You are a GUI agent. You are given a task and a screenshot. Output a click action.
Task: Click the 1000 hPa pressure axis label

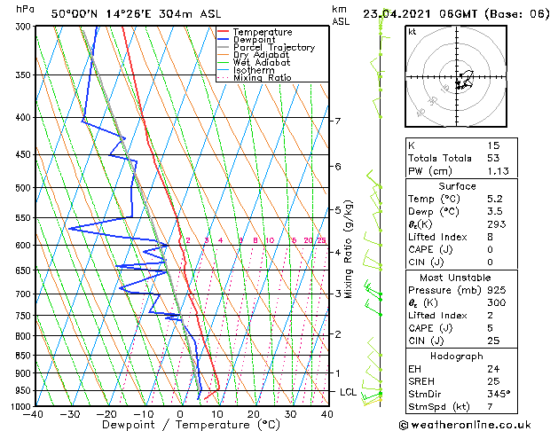pos(21,406)
